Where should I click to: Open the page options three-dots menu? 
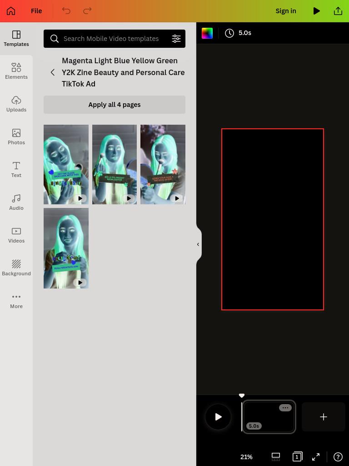point(285,408)
